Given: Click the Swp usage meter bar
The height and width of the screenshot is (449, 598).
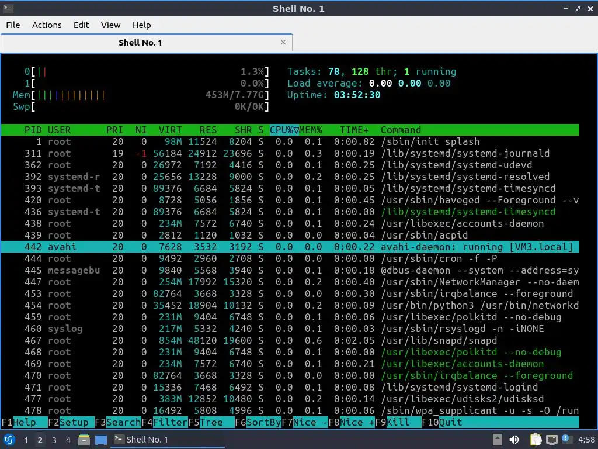Looking at the screenshot, I should click(141, 106).
